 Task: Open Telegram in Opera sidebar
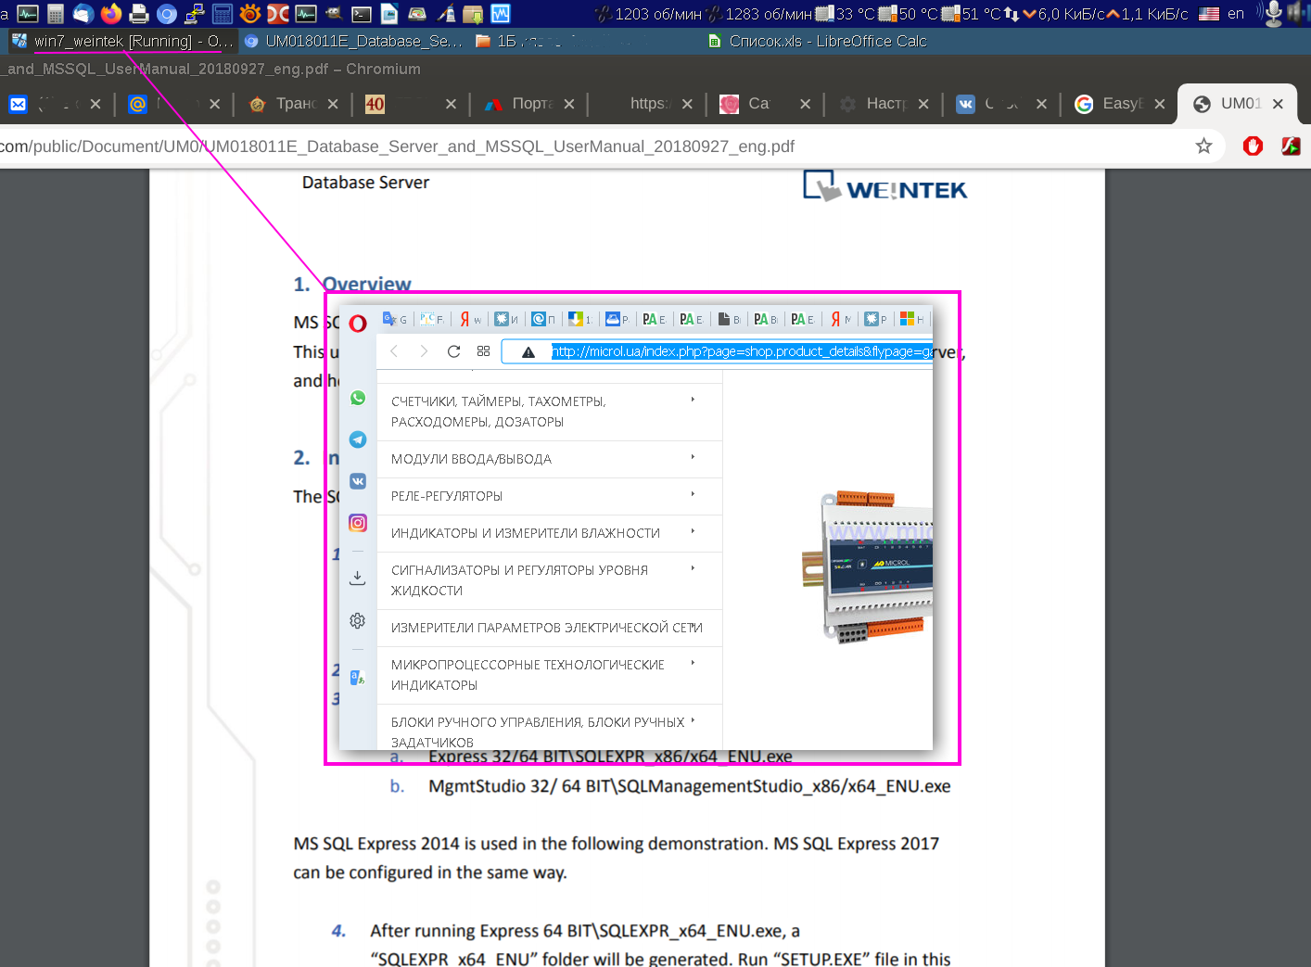358,439
